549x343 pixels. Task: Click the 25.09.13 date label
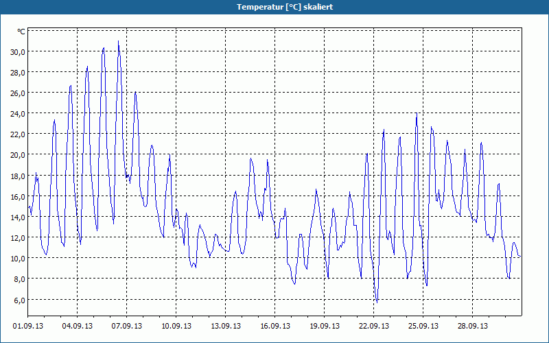423,327
